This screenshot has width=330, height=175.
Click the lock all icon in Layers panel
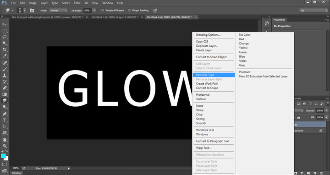pos(298,117)
